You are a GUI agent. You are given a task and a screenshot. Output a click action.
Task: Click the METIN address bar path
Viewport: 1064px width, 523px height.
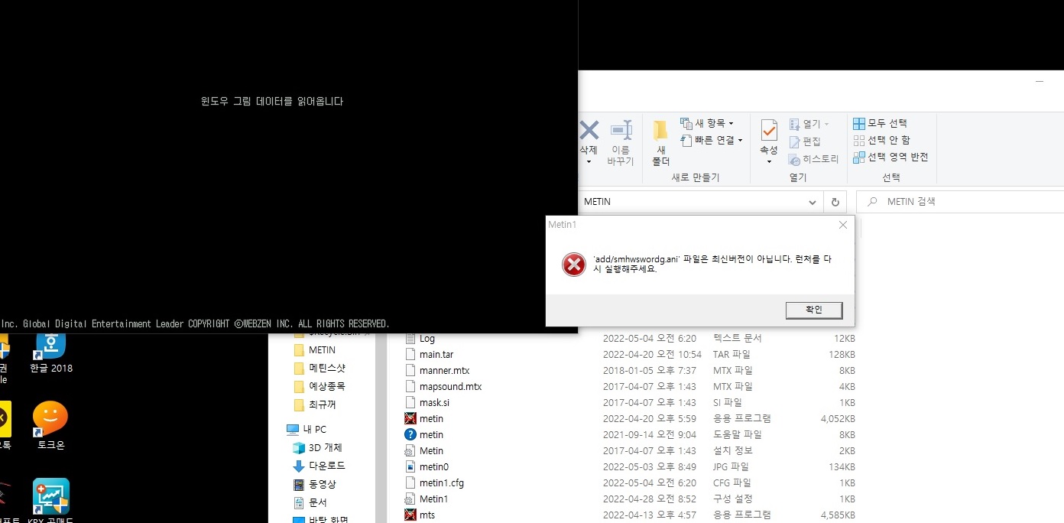(597, 202)
